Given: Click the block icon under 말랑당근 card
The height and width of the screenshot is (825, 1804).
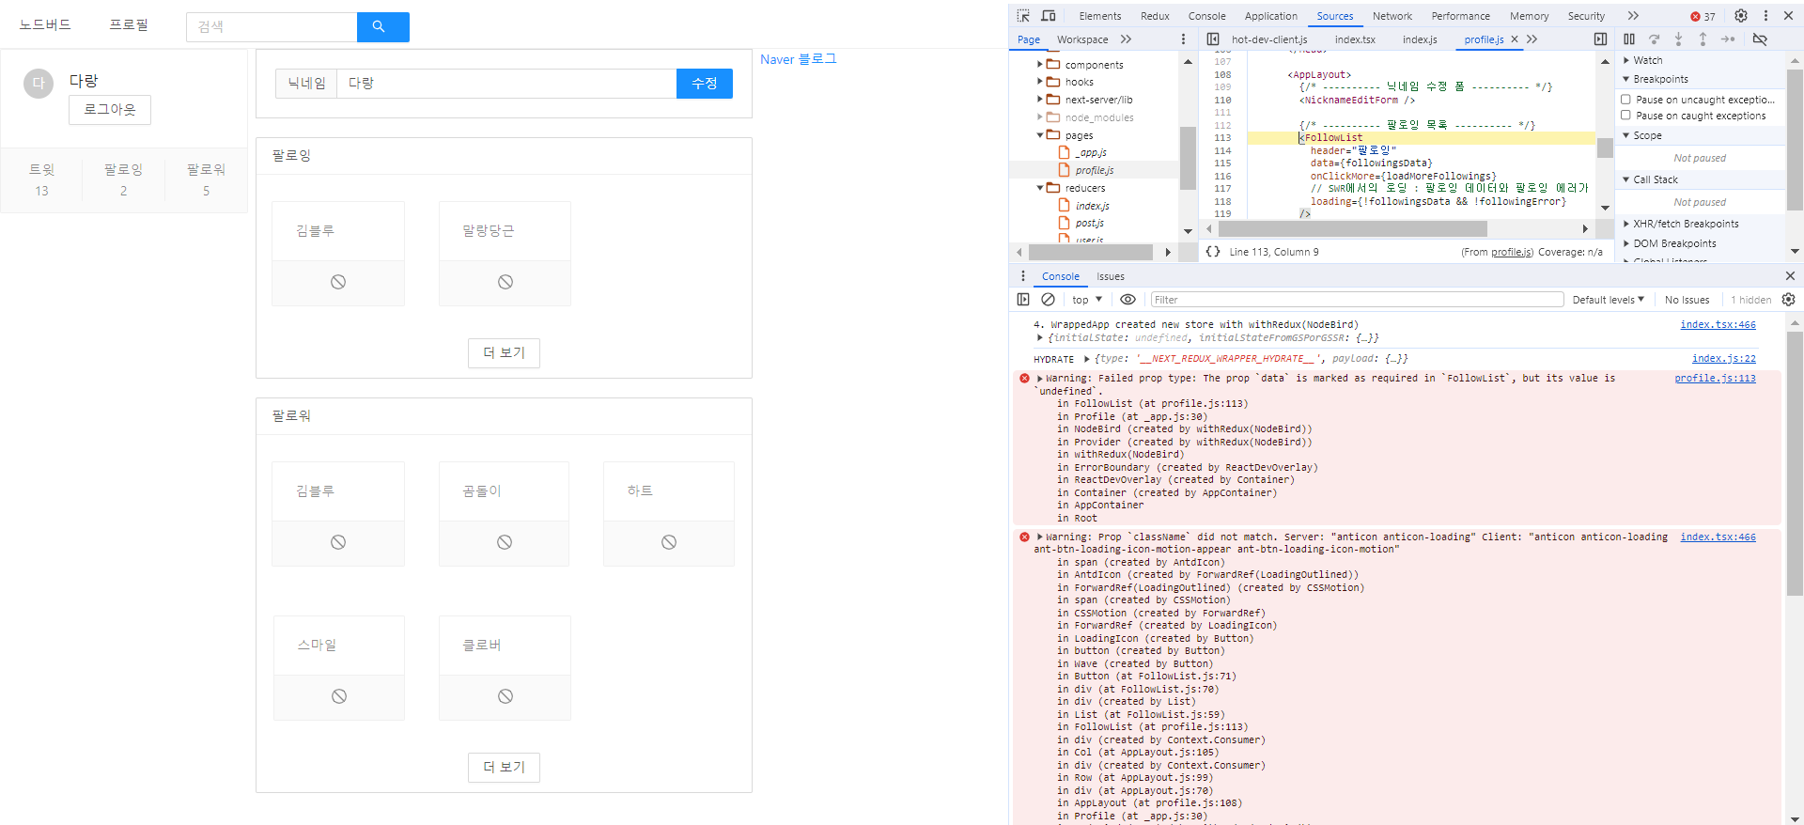Looking at the screenshot, I should pyautogui.click(x=505, y=282).
